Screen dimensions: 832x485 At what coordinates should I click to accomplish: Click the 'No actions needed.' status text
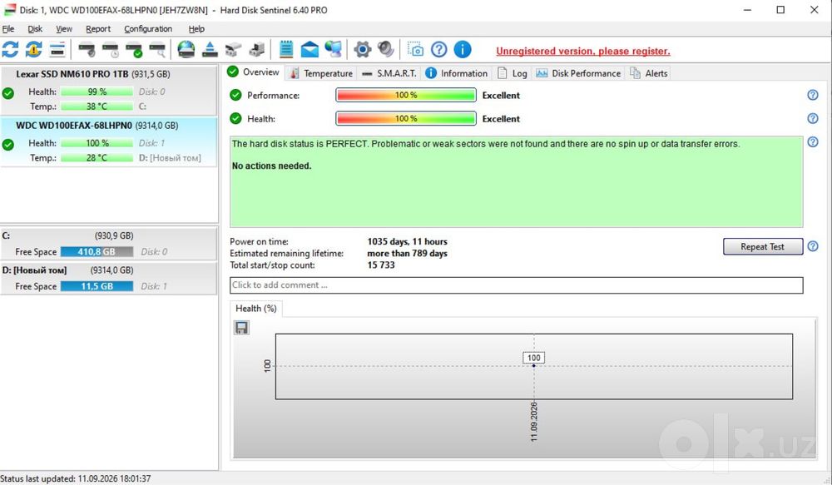[272, 166]
